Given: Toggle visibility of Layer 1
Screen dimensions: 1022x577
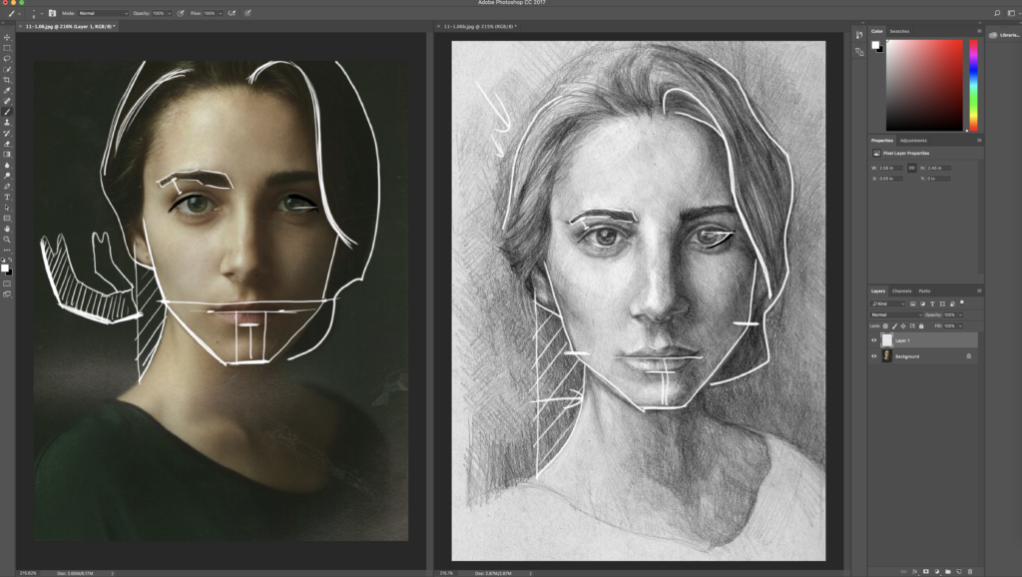Looking at the screenshot, I should pyautogui.click(x=873, y=340).
